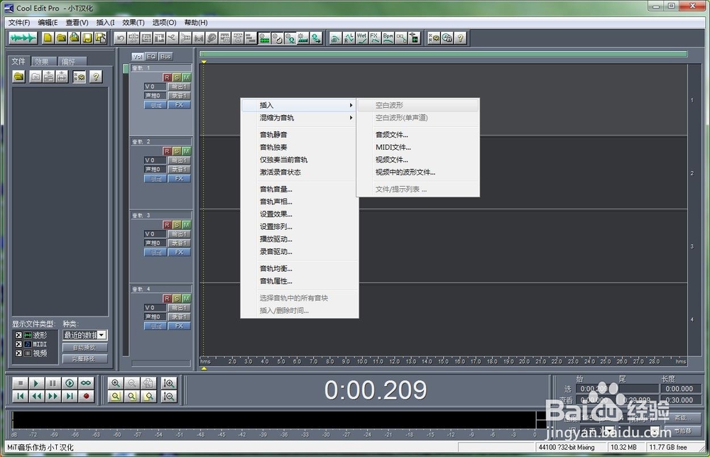710x457 pixels.
Task: Select MIDI文件... from insert submenu
Action: click(x=418, y=147)
